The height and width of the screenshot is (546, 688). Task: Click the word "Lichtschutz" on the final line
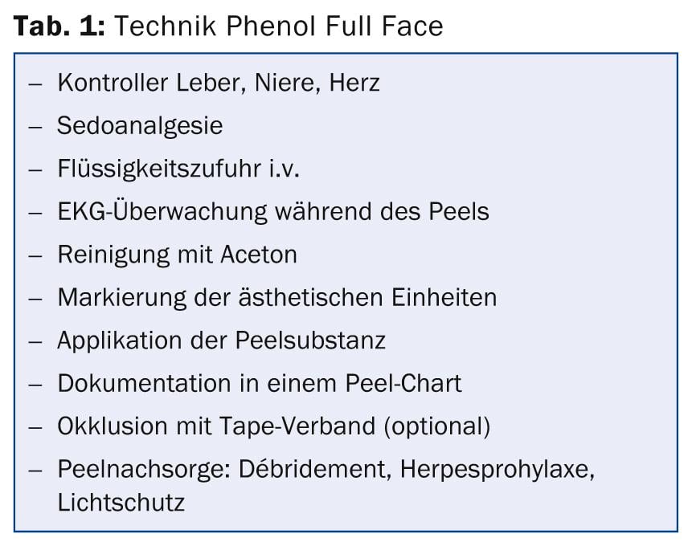(x=121, y=503)
